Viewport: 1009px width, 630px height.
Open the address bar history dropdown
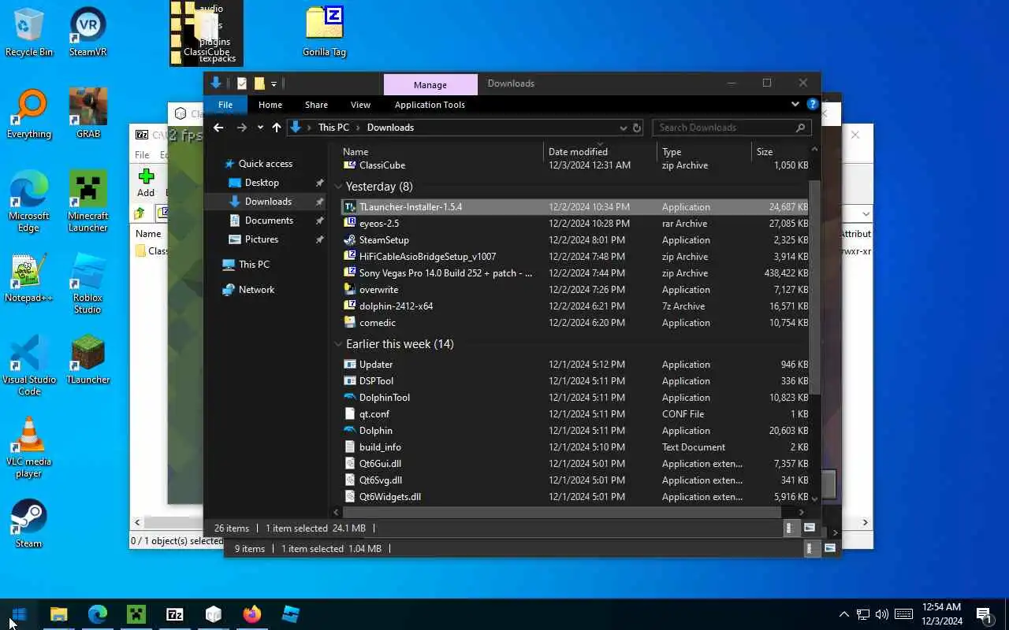(x=623, y=128)
